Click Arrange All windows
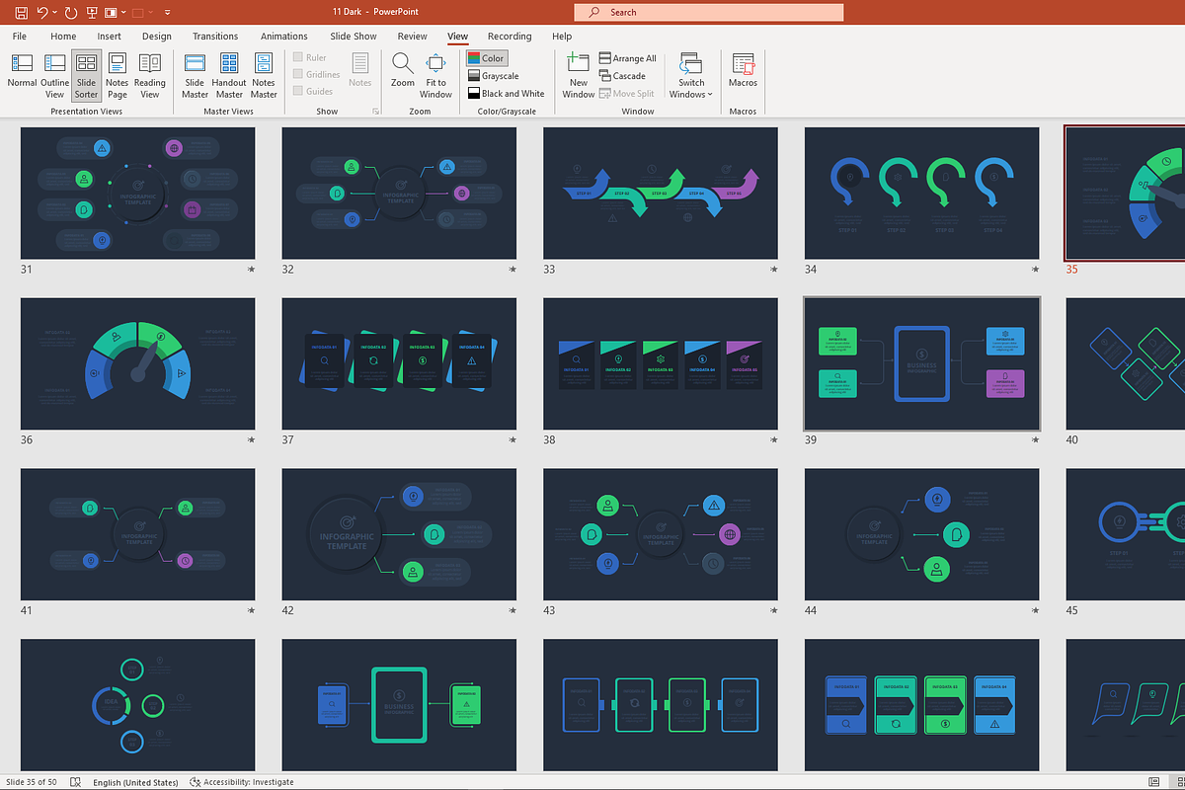1185x790 pixels. pos(627,58)
